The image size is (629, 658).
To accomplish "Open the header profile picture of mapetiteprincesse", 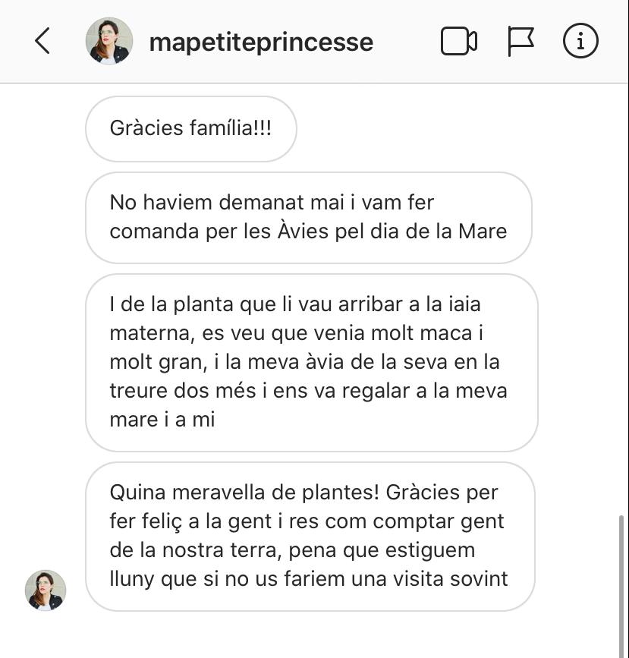I will click(109, 41).
